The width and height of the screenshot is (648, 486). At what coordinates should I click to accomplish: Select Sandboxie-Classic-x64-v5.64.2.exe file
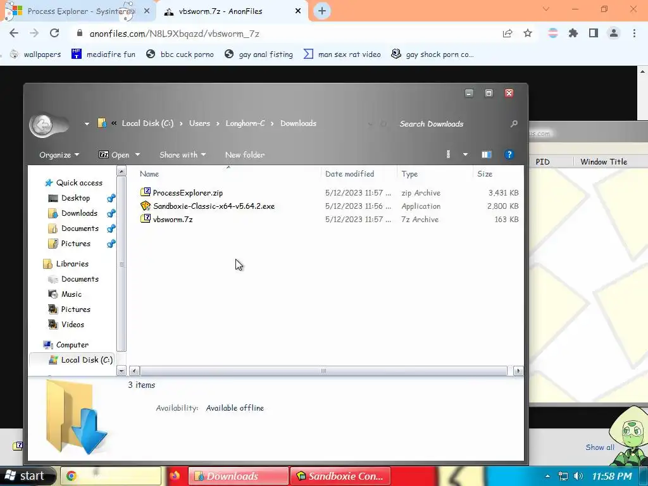click(214, 206)
